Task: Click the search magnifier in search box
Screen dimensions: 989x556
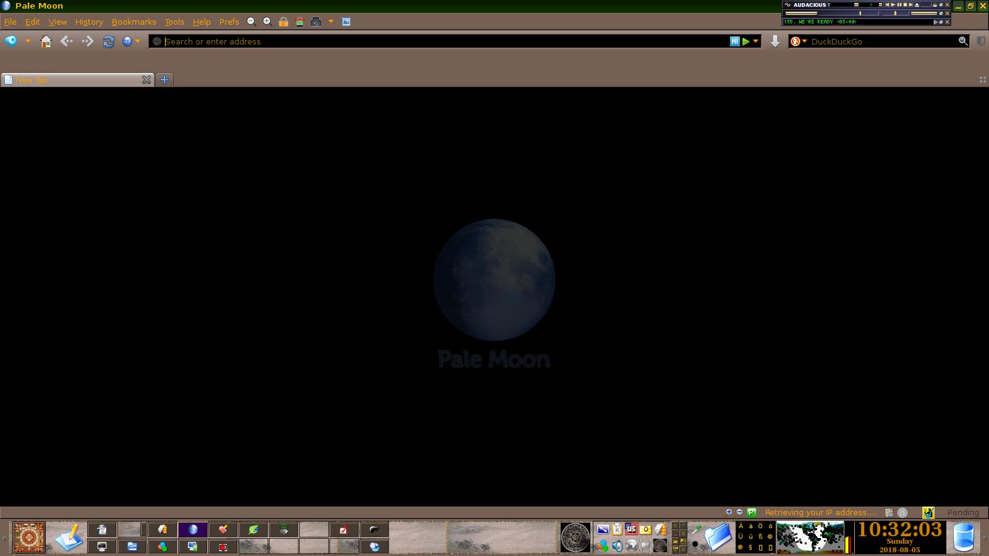Action: click(x=963, y=41)
